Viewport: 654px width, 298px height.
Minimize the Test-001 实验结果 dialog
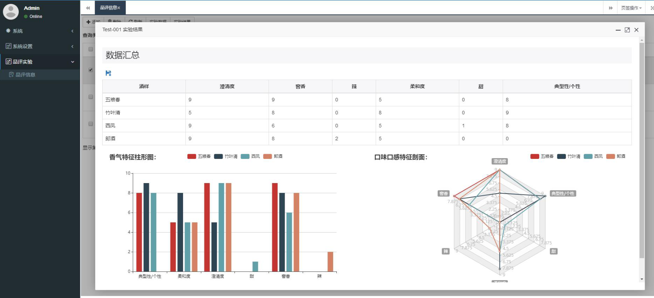tap(618, 30)
